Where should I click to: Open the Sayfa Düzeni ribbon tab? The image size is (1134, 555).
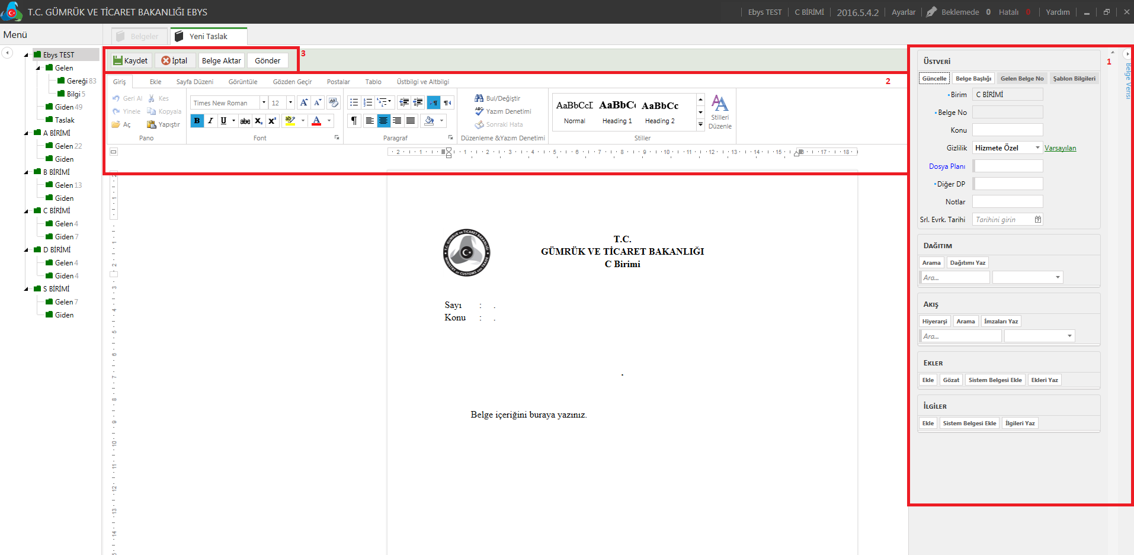195,82
